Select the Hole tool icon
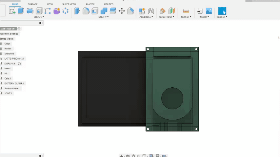The width and height of the screenshot is (280, 157). pyautogui.click(x=39, y=11)
